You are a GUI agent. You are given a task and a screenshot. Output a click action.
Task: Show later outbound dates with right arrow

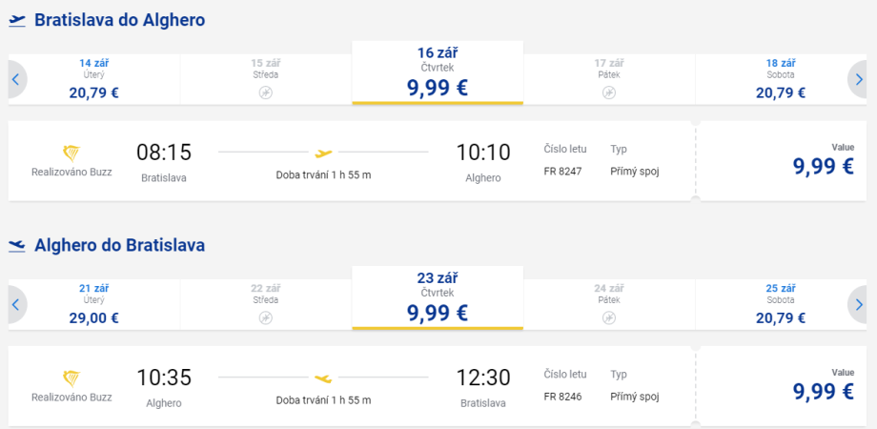coord(860,80)
